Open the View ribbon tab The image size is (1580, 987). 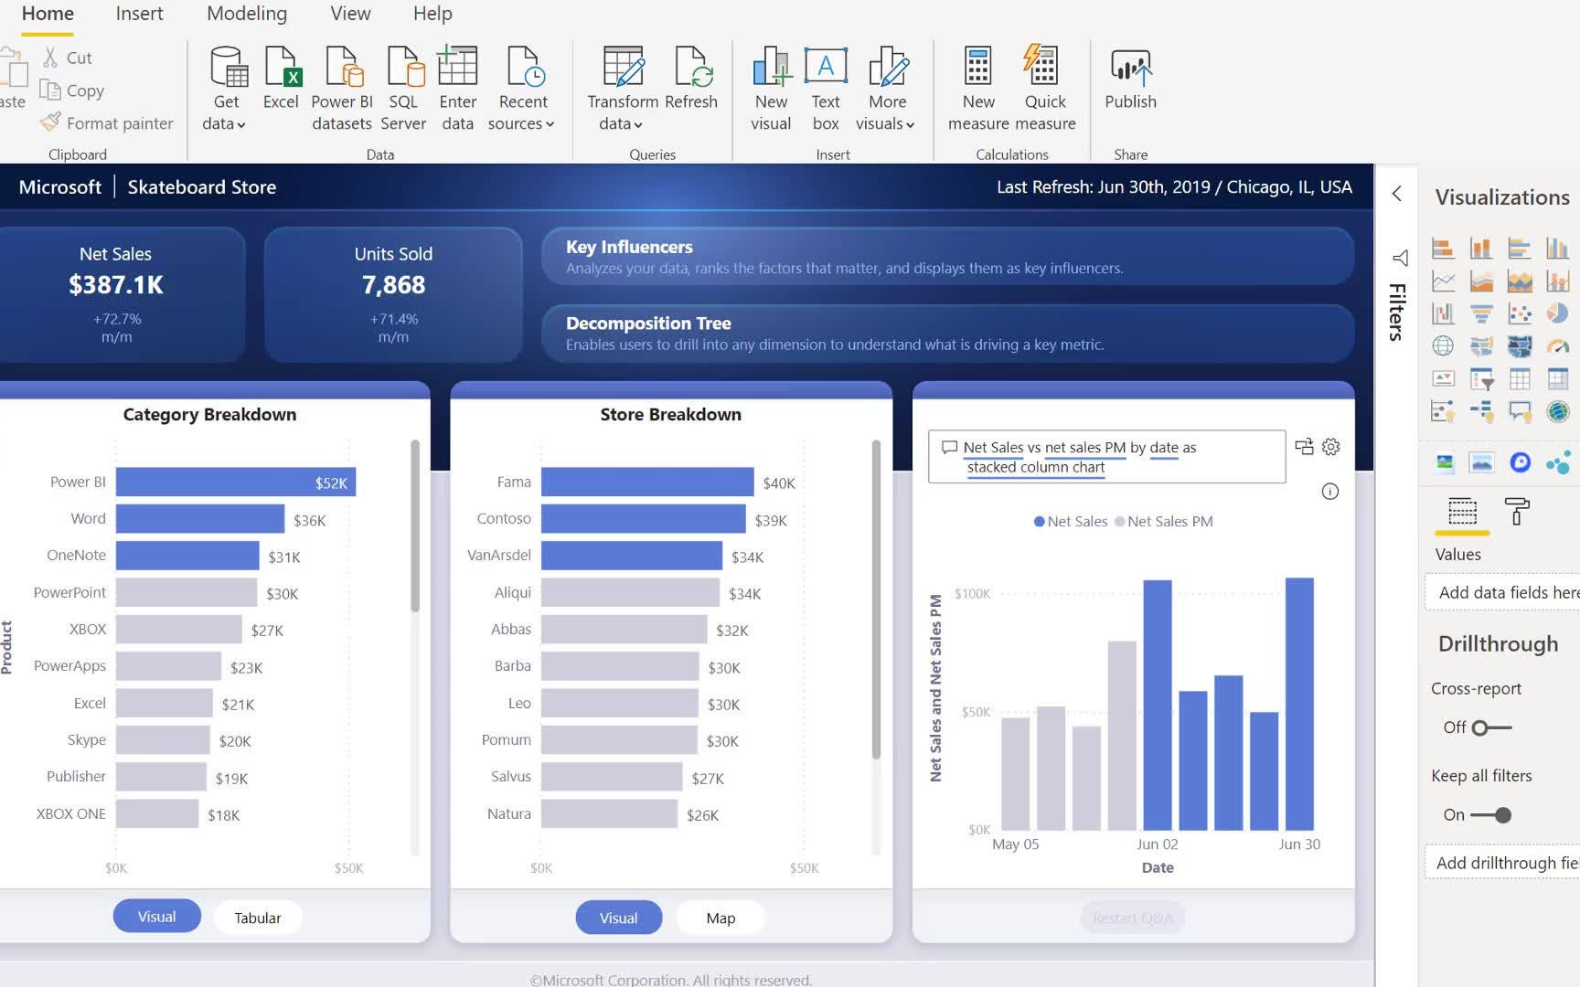coord(350,14)
